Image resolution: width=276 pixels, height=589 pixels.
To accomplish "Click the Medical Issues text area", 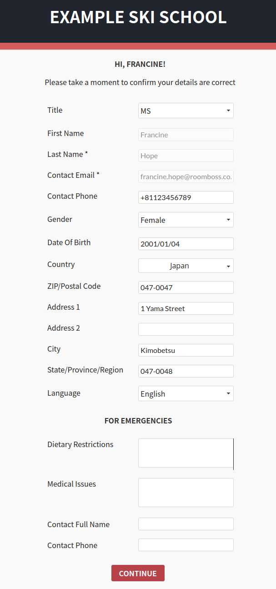I will tap(186, 493).
